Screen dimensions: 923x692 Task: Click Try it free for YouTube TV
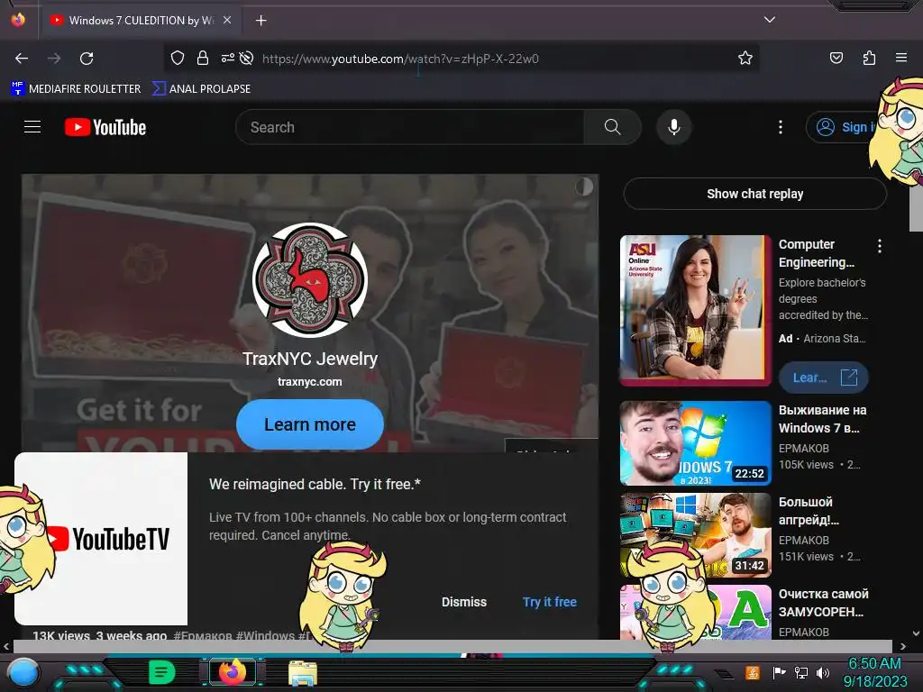[x=549, y=602]
